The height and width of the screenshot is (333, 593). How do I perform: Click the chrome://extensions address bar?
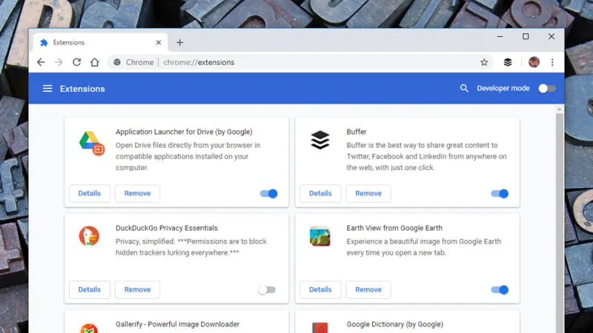pos(296,62)
